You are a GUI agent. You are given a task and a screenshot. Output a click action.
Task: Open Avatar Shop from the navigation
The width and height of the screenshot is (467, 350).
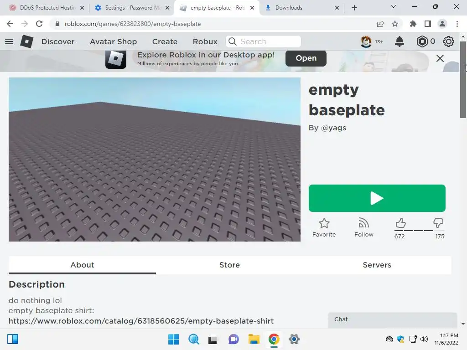tap(114, 41)
